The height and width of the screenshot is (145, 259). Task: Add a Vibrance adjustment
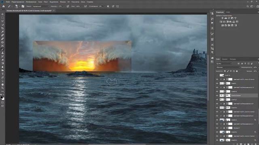(236, 18)
